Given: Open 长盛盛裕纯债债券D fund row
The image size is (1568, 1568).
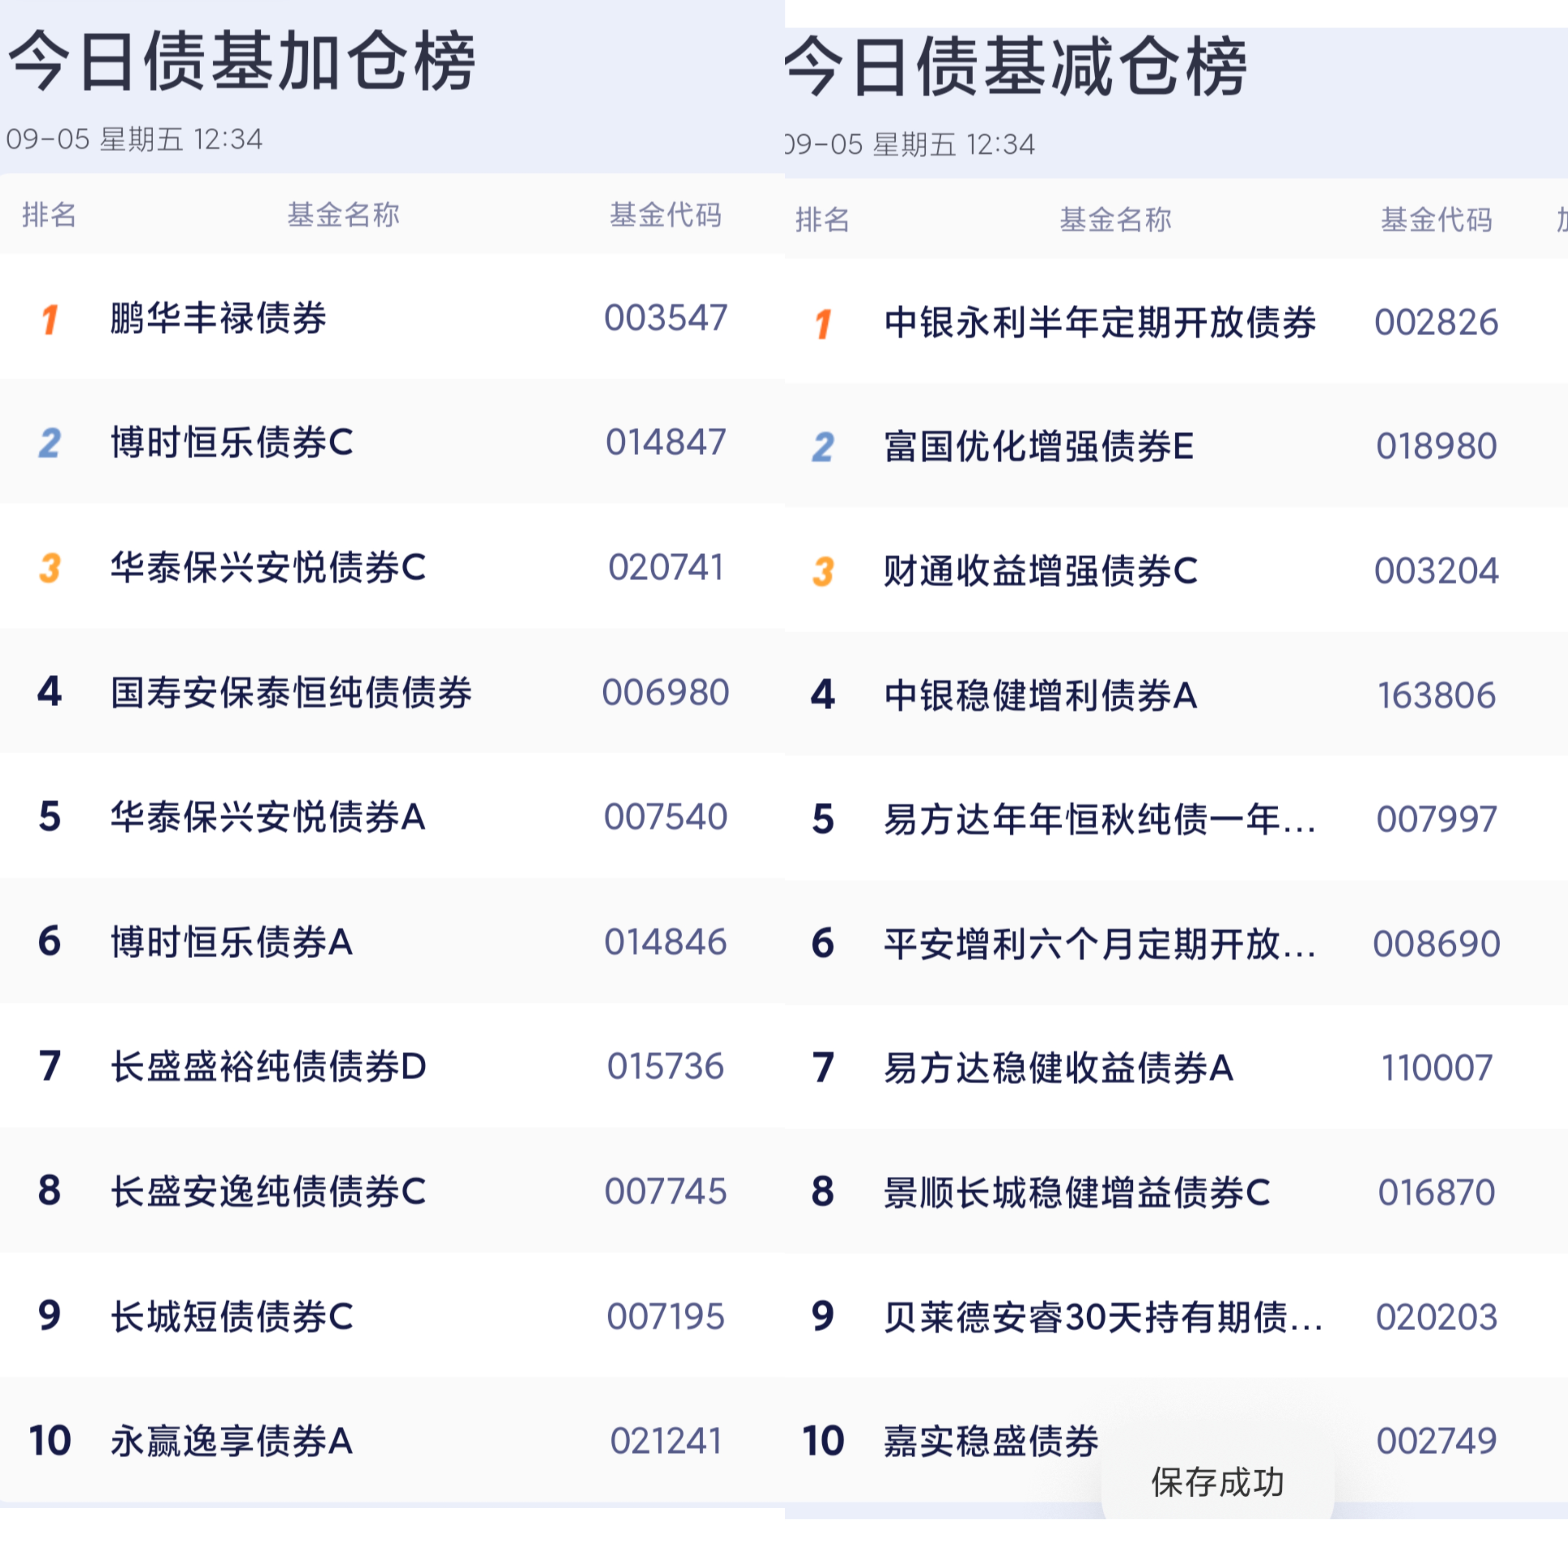Looking at the screenshot, I should click(x=392, y=1066).
